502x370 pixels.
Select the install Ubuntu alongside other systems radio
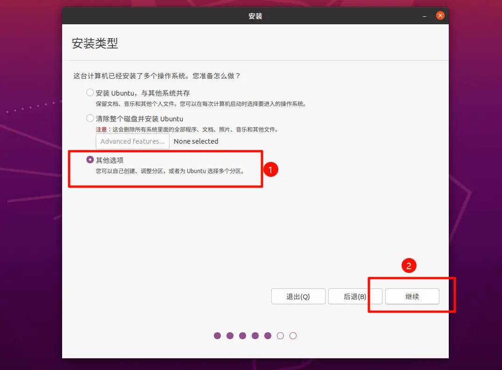(90, 93)
